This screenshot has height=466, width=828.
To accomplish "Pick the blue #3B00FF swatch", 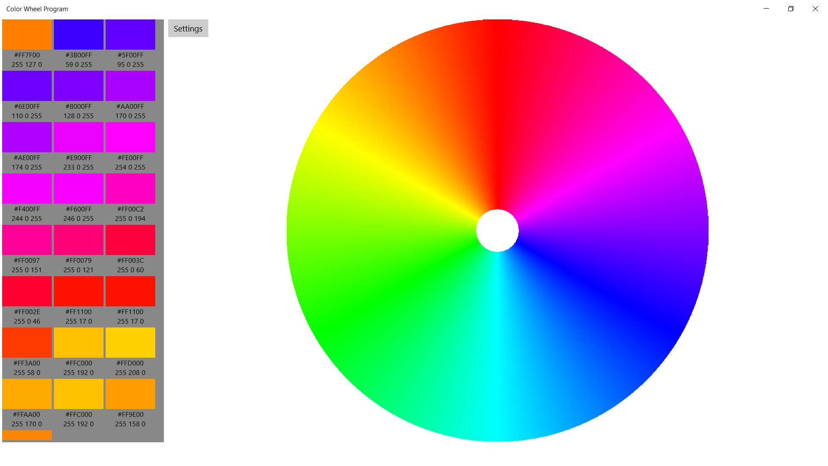I will 78,35.
